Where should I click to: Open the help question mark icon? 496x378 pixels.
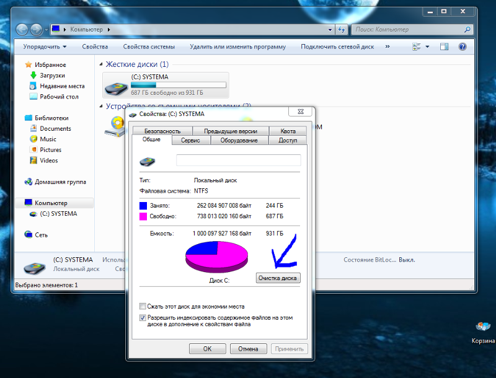462,46
